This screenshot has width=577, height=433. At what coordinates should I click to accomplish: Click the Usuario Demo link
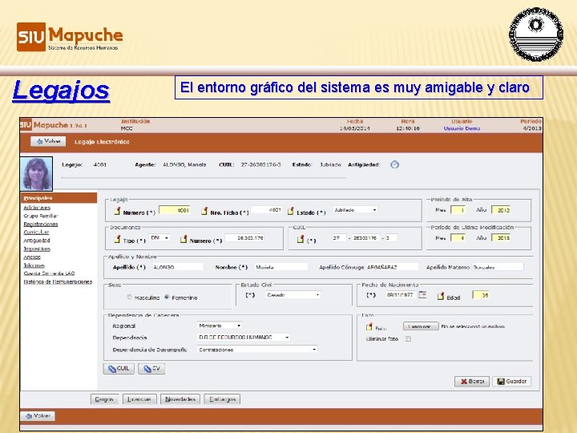coord(462,128)
